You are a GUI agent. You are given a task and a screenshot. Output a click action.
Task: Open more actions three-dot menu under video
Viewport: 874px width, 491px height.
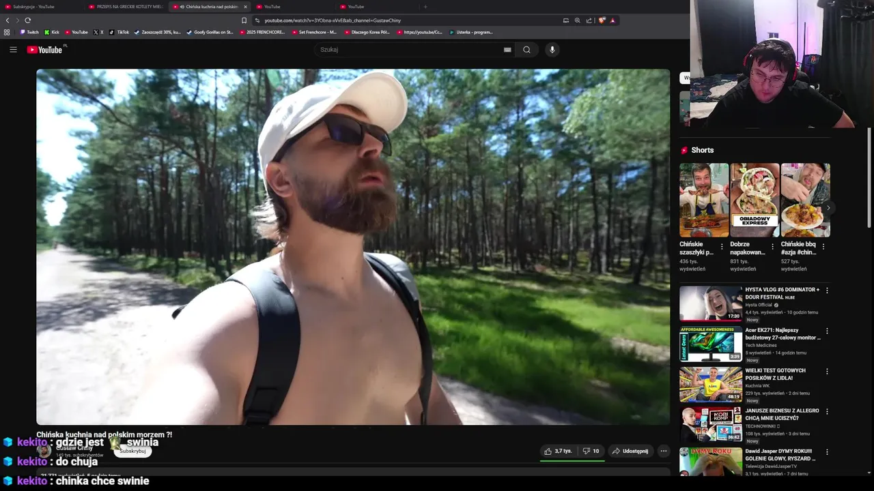click(x=664, y=451)
